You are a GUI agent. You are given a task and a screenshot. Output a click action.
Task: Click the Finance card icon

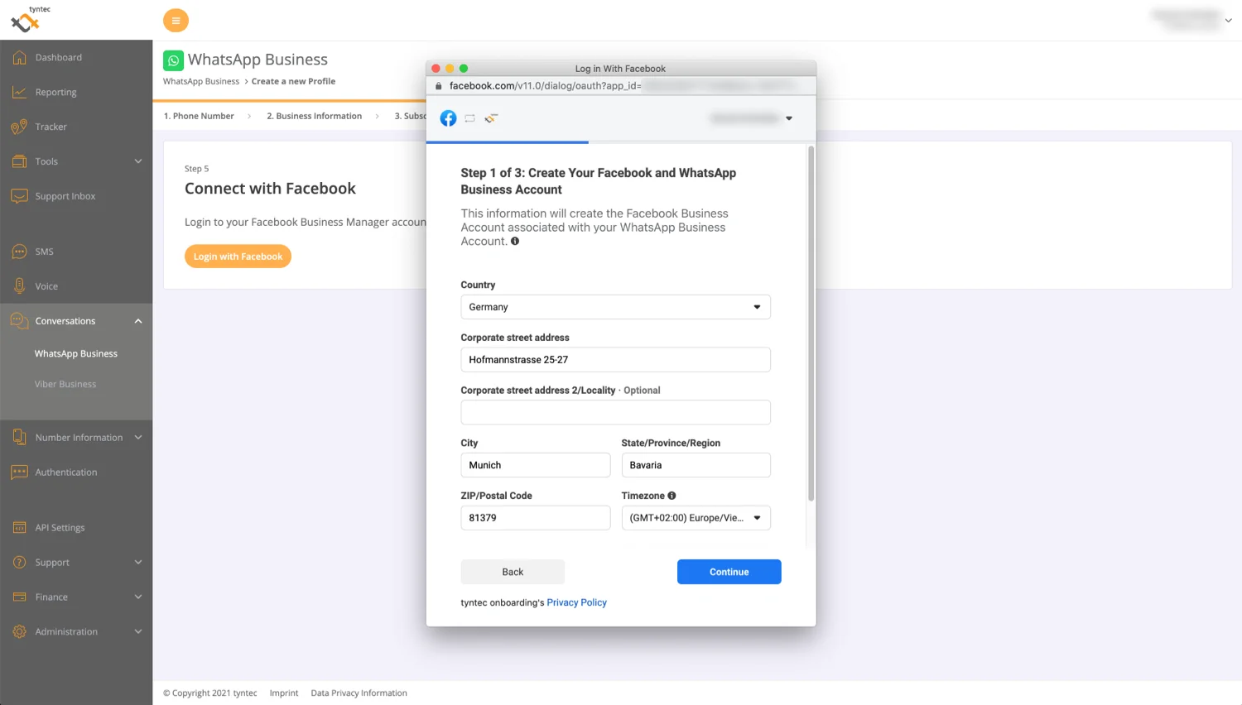(x=19, y=597)
